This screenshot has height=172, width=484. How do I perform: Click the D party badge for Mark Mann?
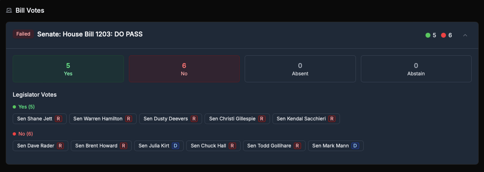[x=355, y=146]
